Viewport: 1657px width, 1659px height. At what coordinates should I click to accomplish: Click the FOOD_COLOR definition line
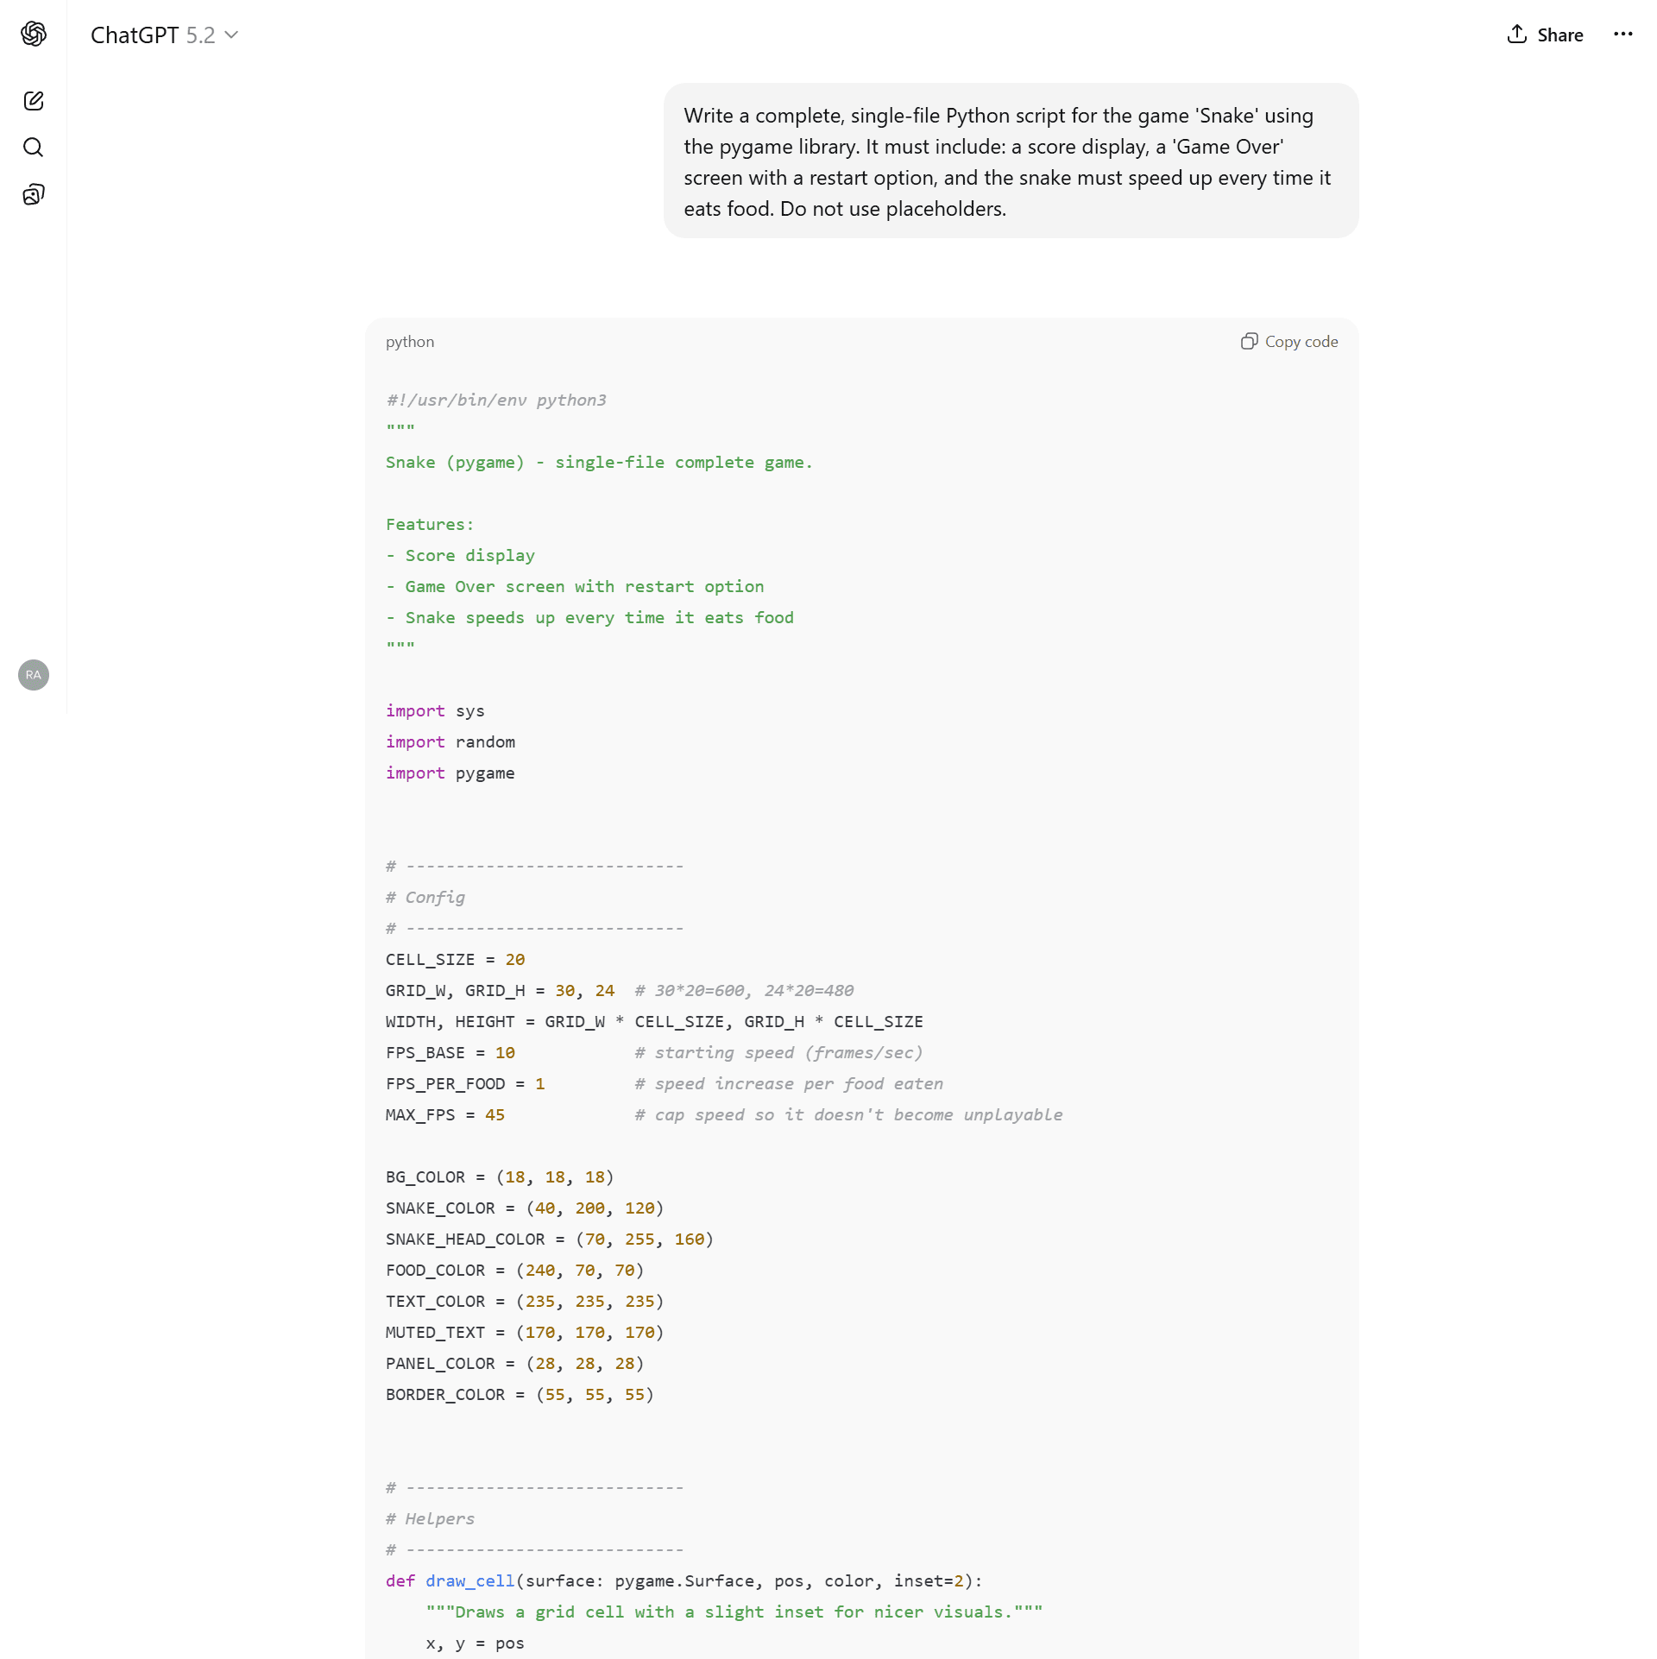coord(514,1271)
